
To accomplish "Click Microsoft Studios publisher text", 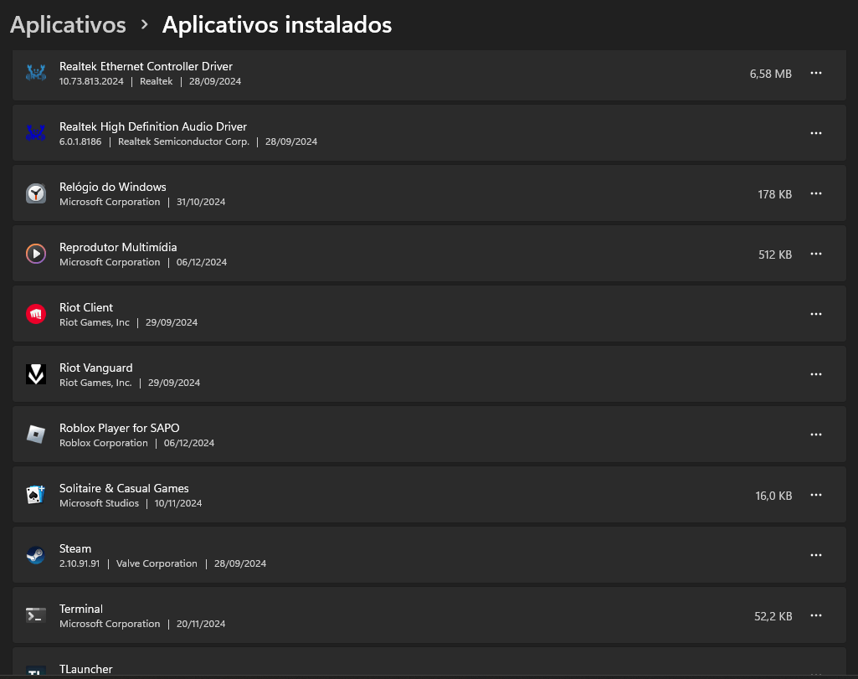I will point(99,503).
